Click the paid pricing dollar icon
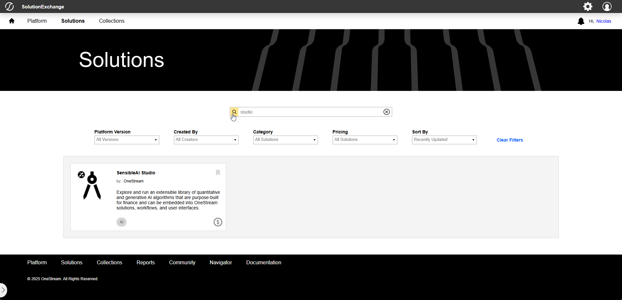The image size is (622, 300). tap(218, 222)
